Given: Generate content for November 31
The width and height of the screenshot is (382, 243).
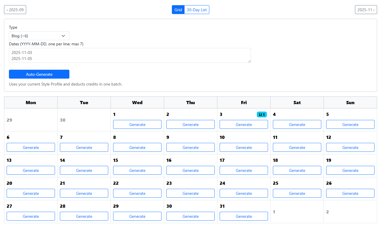Looking at the screenshot, I should point(244,216).
